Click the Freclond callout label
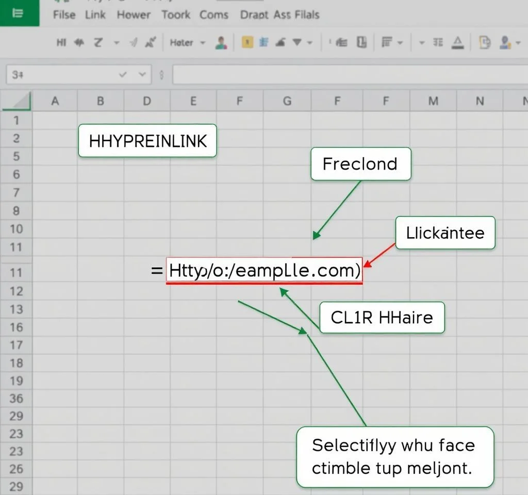The width and height of the screenshot is (528, 495). coord(360,164)
